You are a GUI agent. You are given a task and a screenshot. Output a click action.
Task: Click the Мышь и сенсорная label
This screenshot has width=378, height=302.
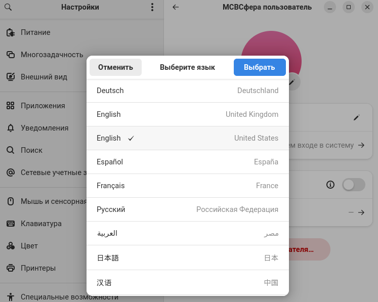[x=54, y=201]
